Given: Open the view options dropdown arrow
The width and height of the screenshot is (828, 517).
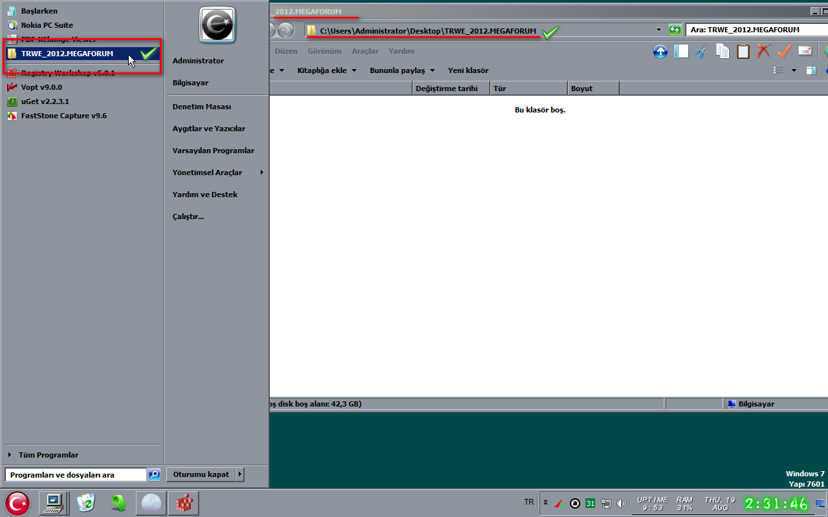Looking at the screenshot, I should [794, 70].
